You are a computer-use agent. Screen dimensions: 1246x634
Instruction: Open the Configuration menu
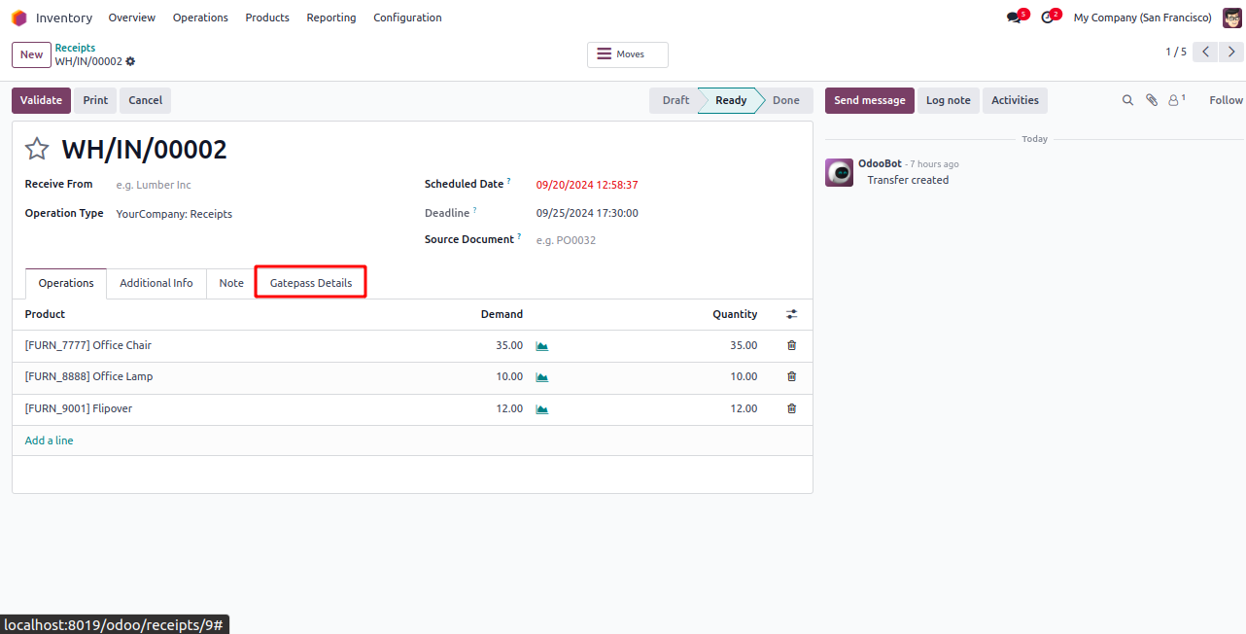click(407, 18)
